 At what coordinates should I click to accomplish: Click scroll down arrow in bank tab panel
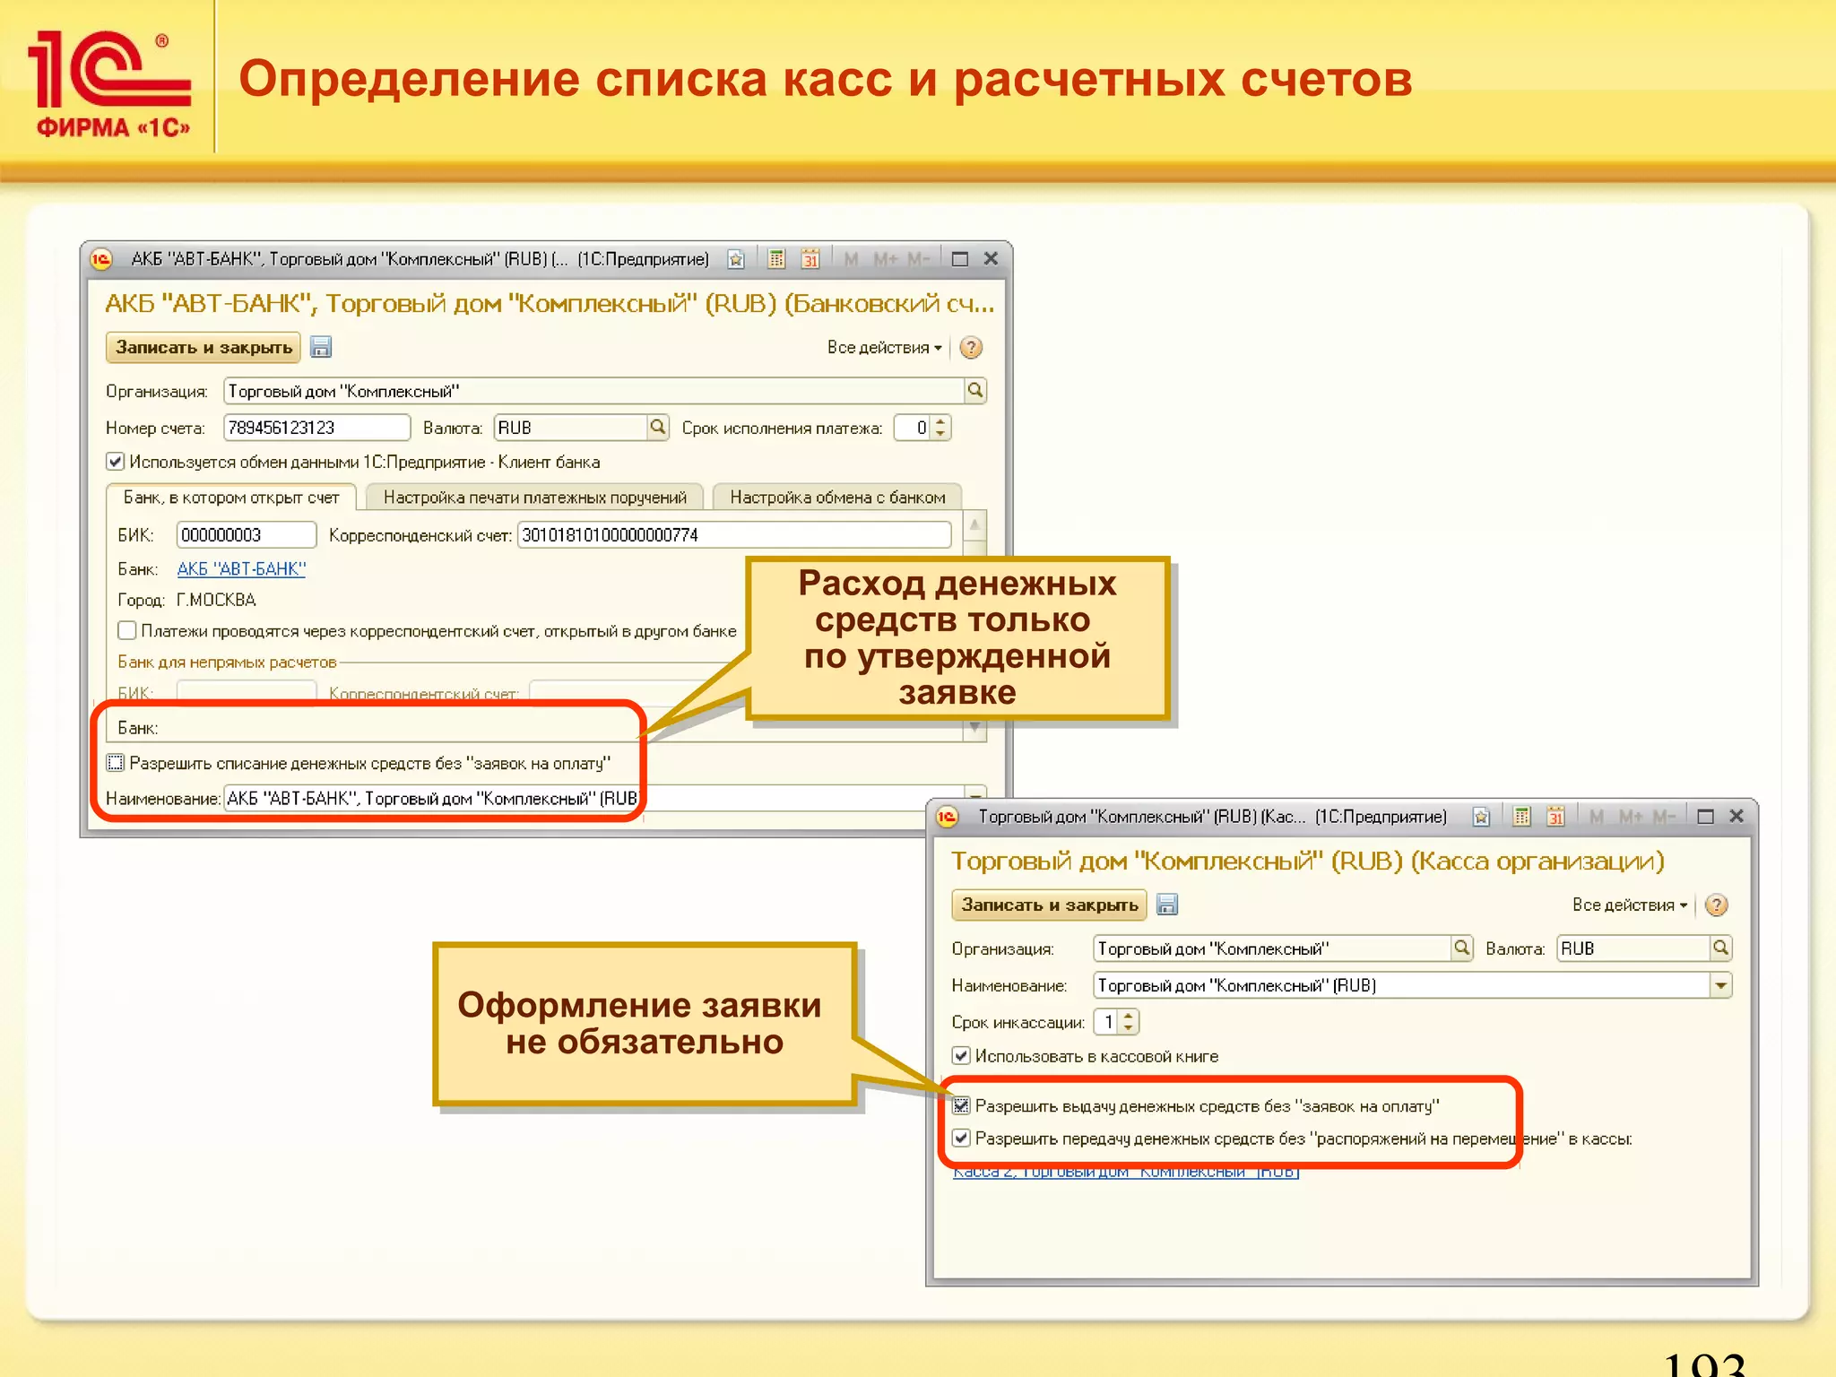[x=974, y=730]
